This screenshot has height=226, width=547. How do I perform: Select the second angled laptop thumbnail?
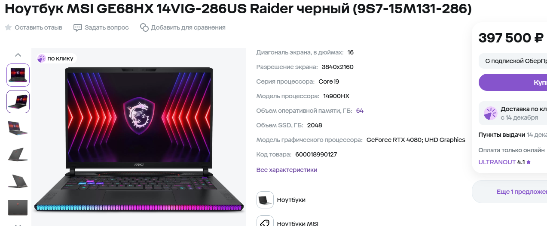point(18,102)
